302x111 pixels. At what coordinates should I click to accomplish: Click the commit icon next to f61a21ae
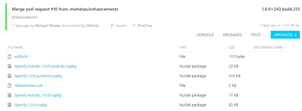tap(134, 26)
